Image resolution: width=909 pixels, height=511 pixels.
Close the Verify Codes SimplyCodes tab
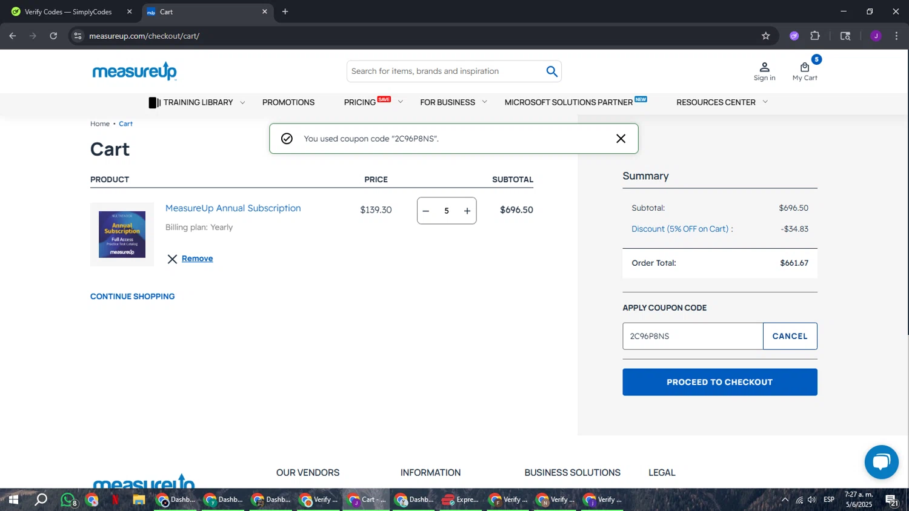(x=129, y=12)
